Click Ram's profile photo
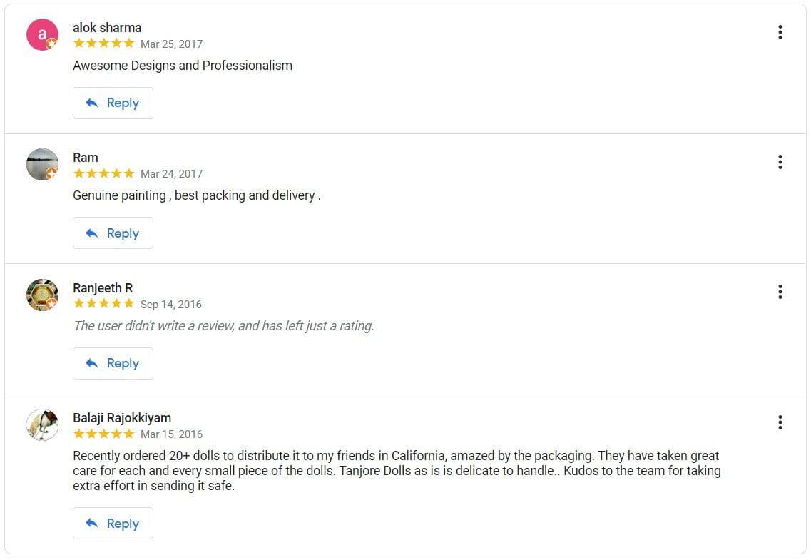 click(x=42, y=165)
